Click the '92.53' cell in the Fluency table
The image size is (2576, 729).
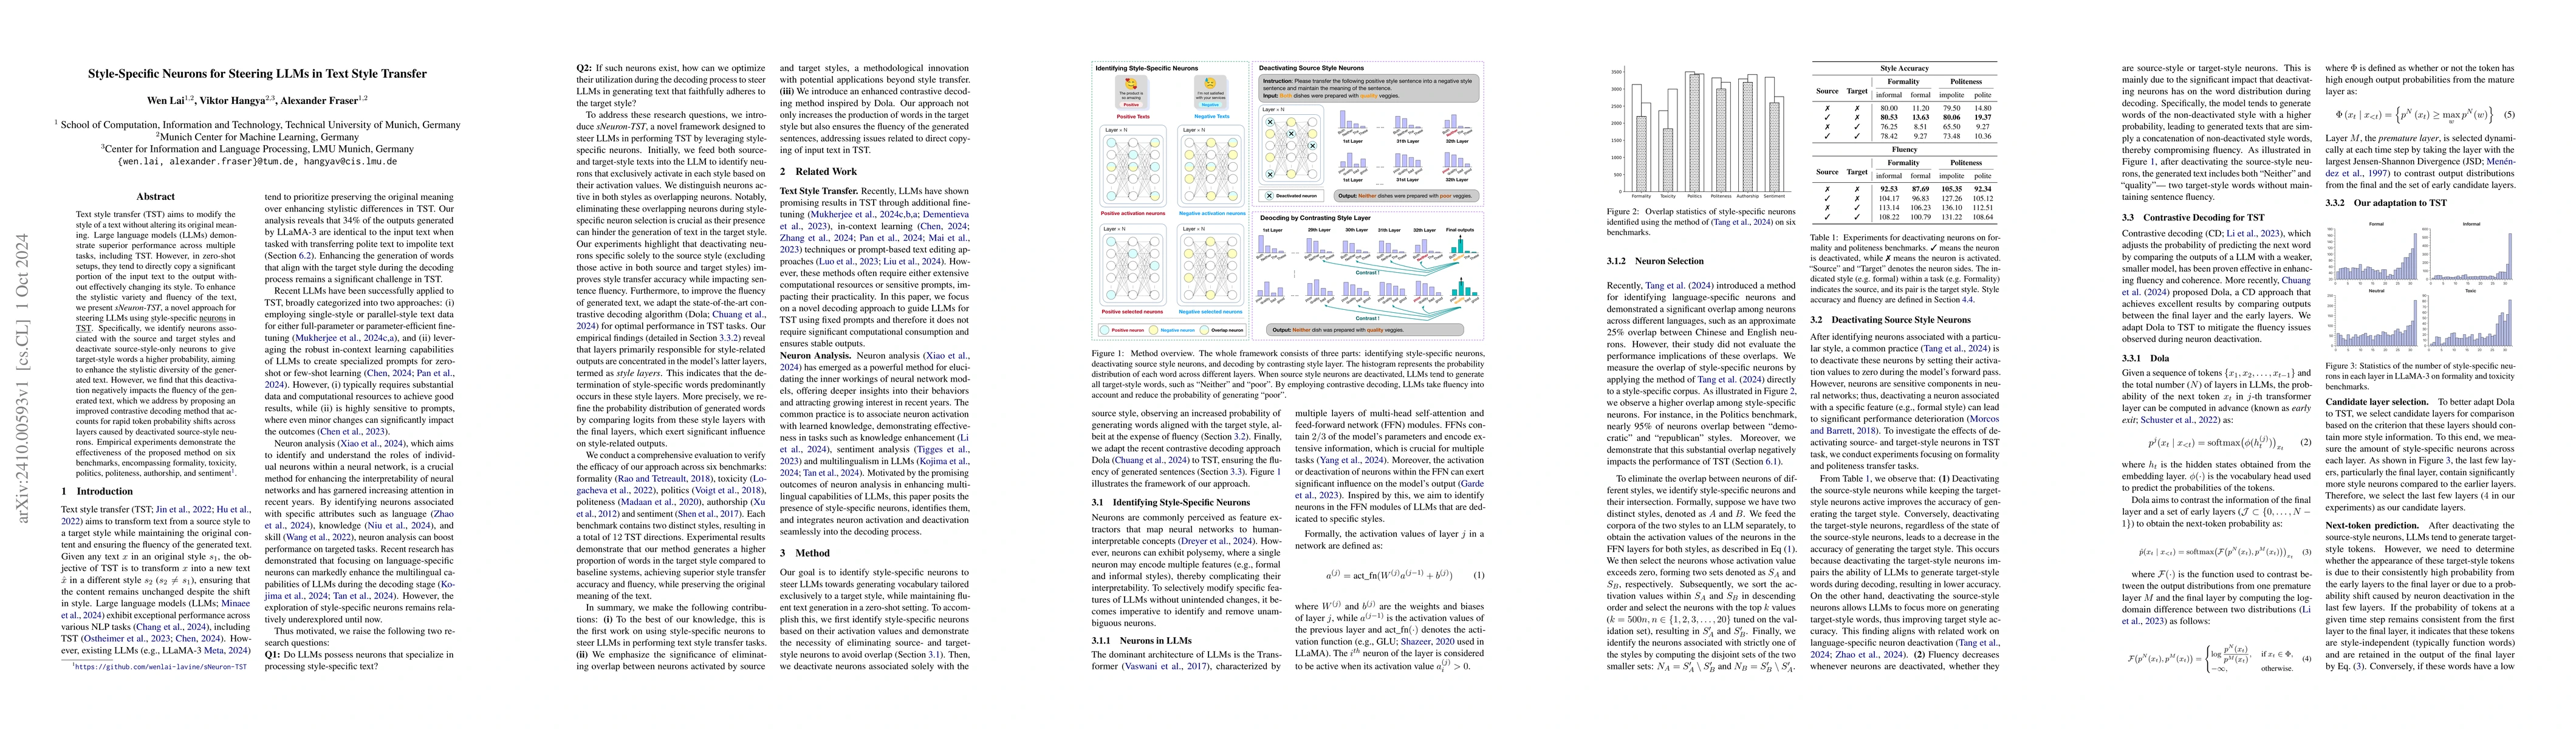[1888, 189]
